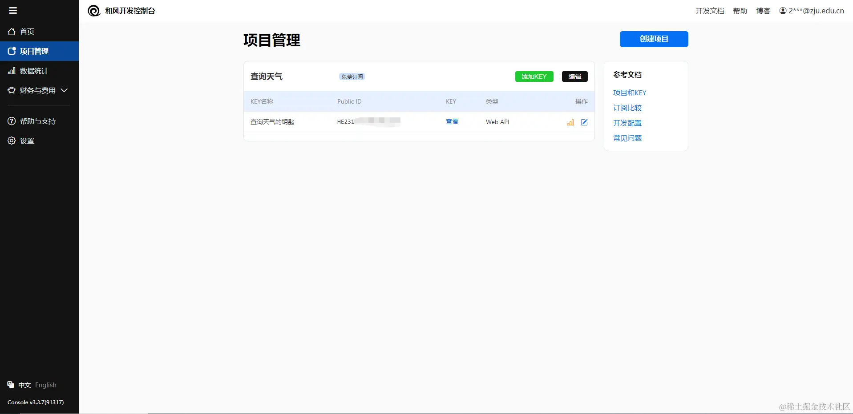Open 开发配置 reference document

click(x=627, y=123)
